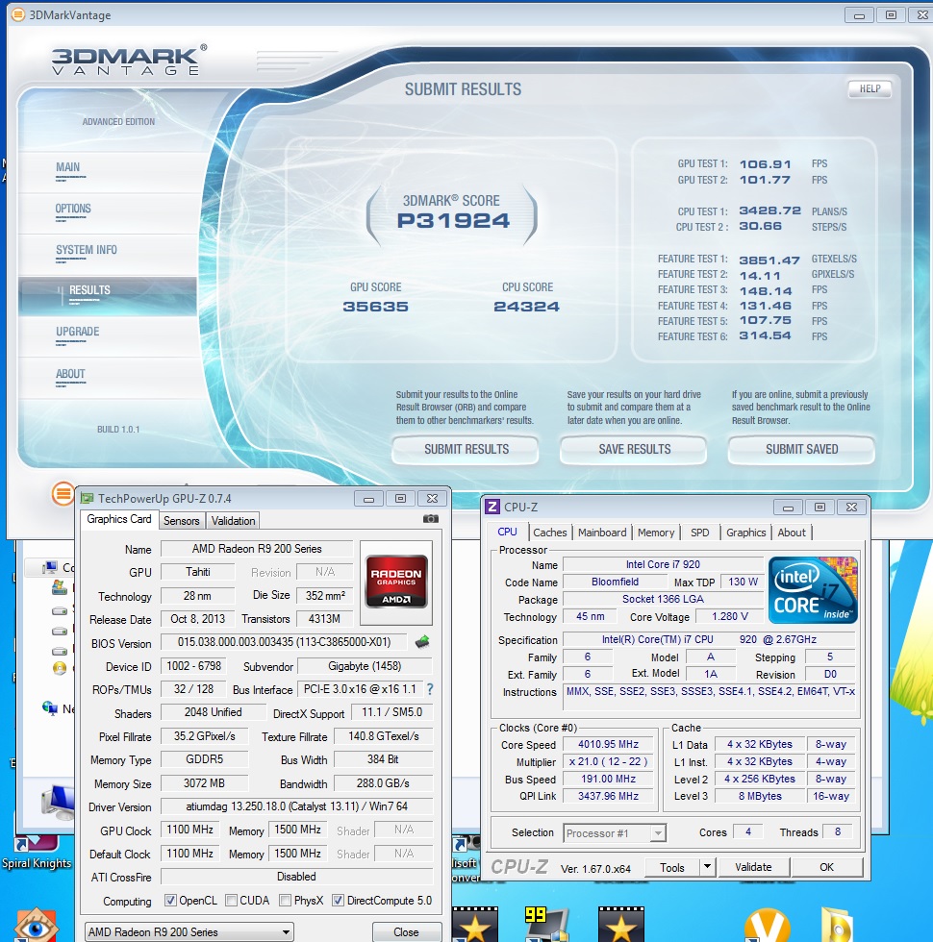The height and width of the screenshot is (942, 933).
Task: Click the Tools button in CPU-Z
Action: 672,867
